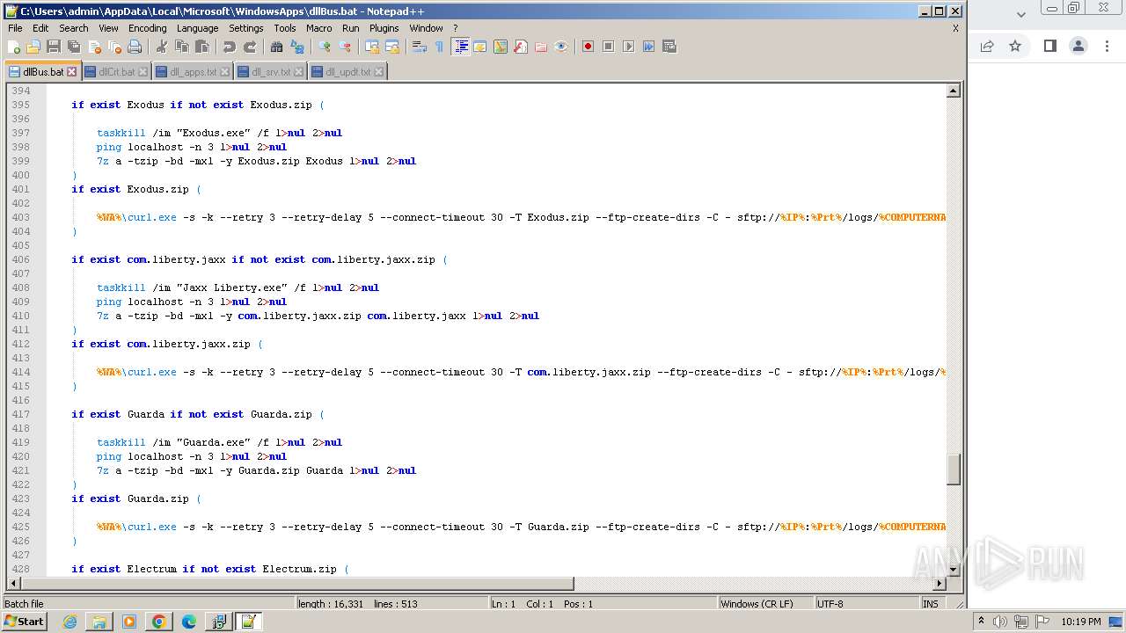Open the Window menu

click(426, 28)
